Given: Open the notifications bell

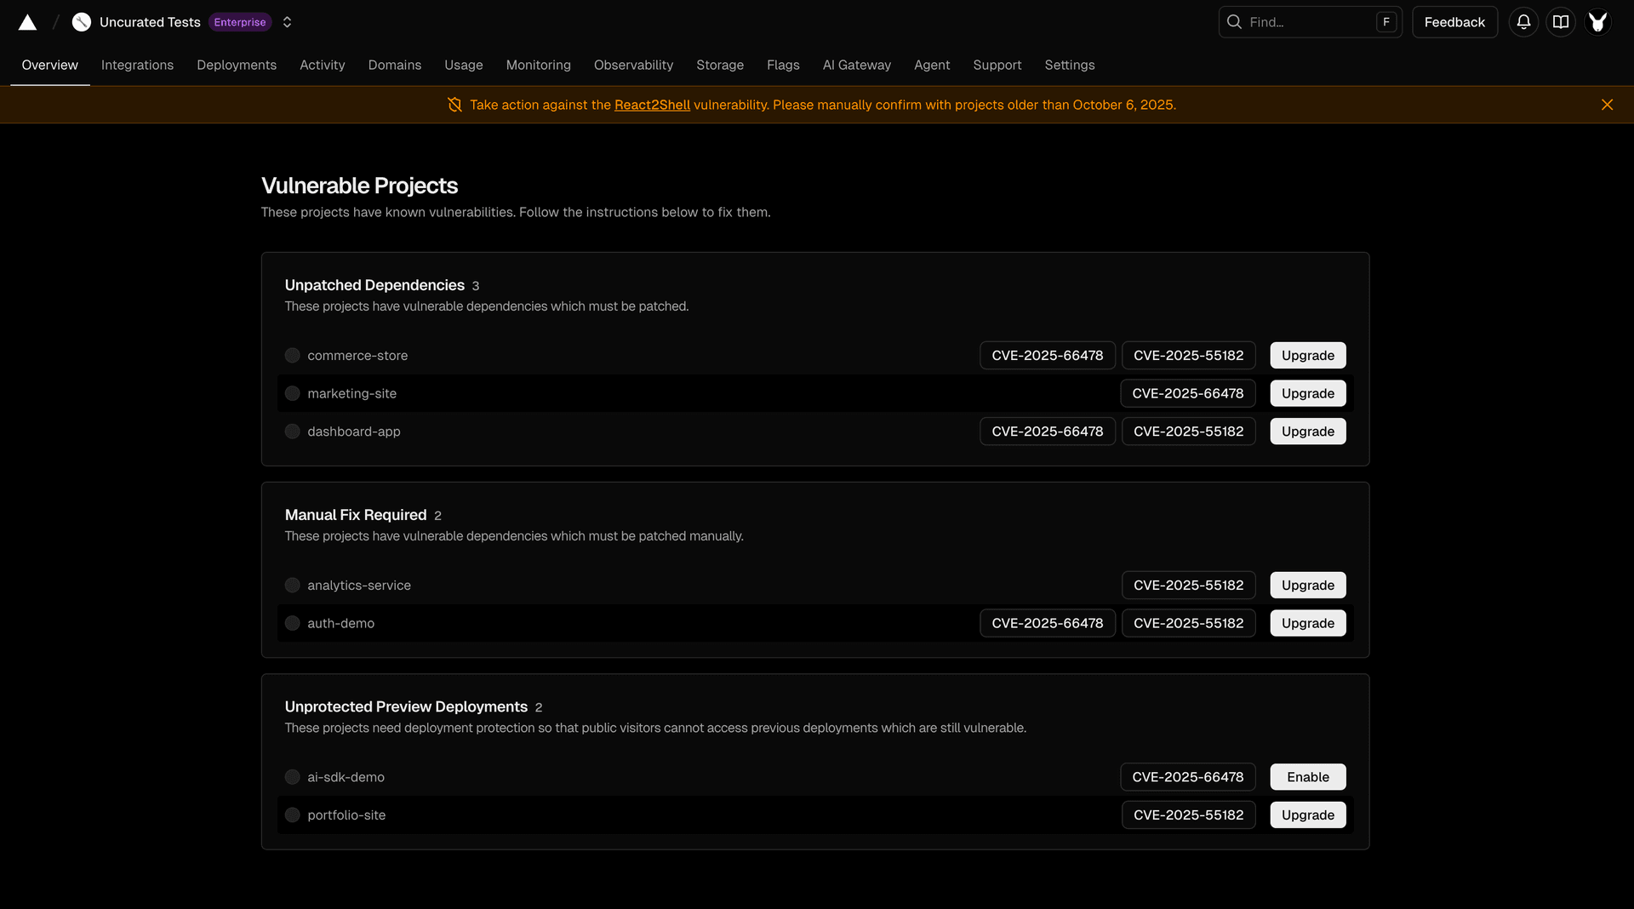Looking at the screenshot, I should (1523, 22).
